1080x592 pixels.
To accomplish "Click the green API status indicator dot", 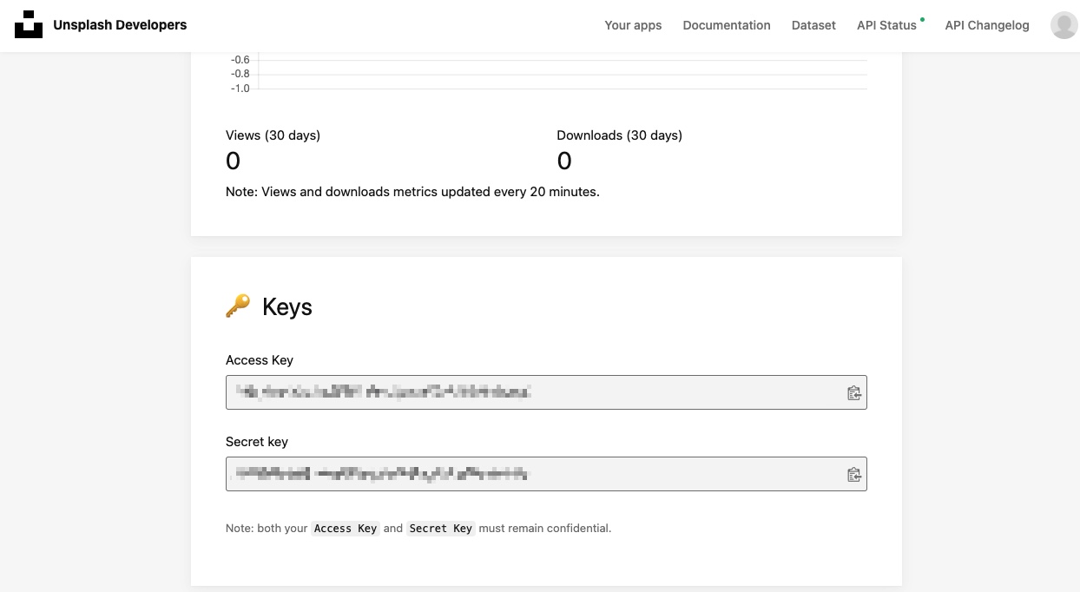I will coord(922,18).
